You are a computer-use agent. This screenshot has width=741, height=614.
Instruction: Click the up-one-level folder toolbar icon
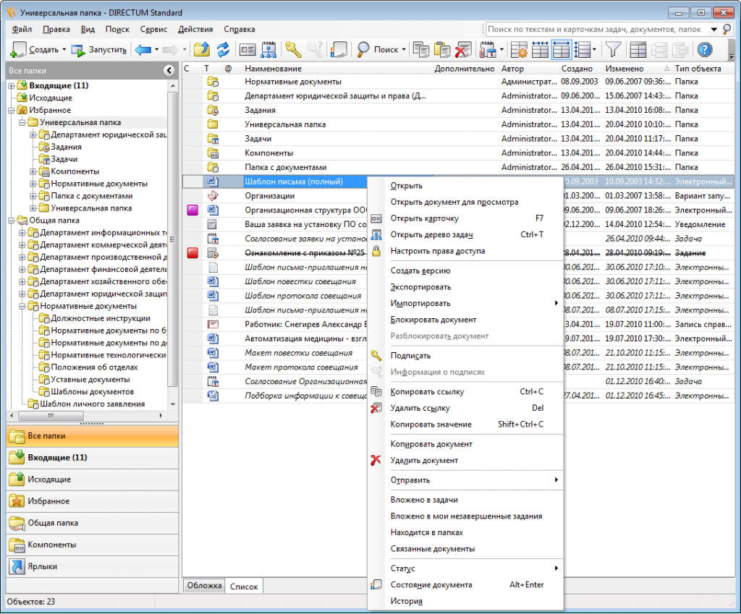202,50
